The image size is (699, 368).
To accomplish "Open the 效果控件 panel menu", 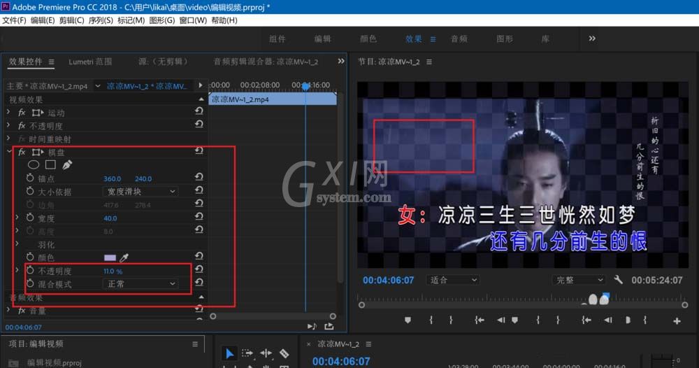I will pyautogui.click(x=51, y=62).
